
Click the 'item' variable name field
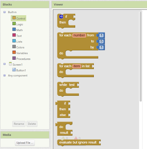pos(77,66)
